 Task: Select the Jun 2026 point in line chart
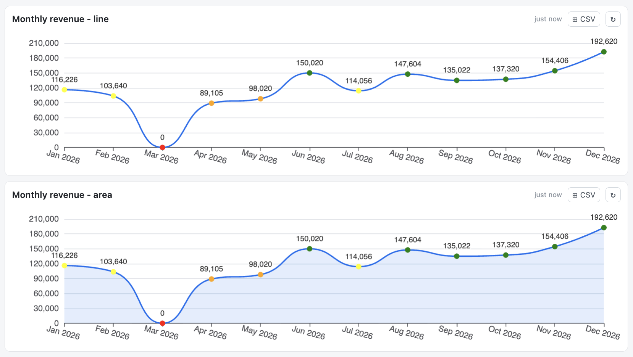tap(310, 73)
